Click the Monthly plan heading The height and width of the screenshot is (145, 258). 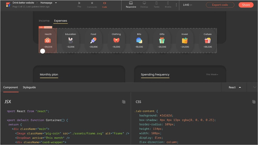point(49,74)
